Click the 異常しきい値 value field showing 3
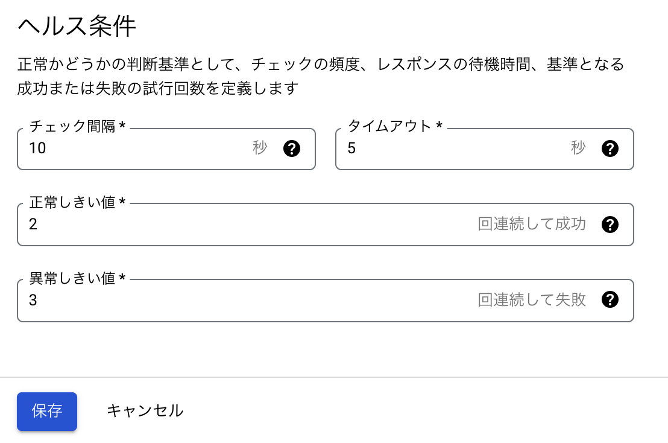 coord(241,299)
